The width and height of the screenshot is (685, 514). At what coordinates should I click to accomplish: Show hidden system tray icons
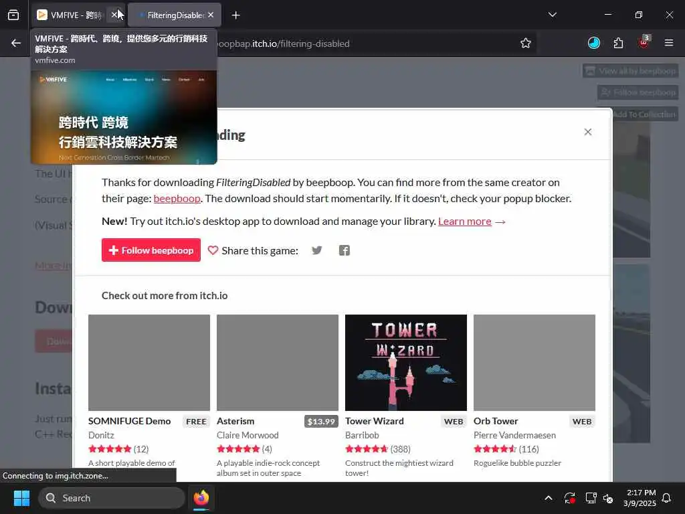pos(549,498)
